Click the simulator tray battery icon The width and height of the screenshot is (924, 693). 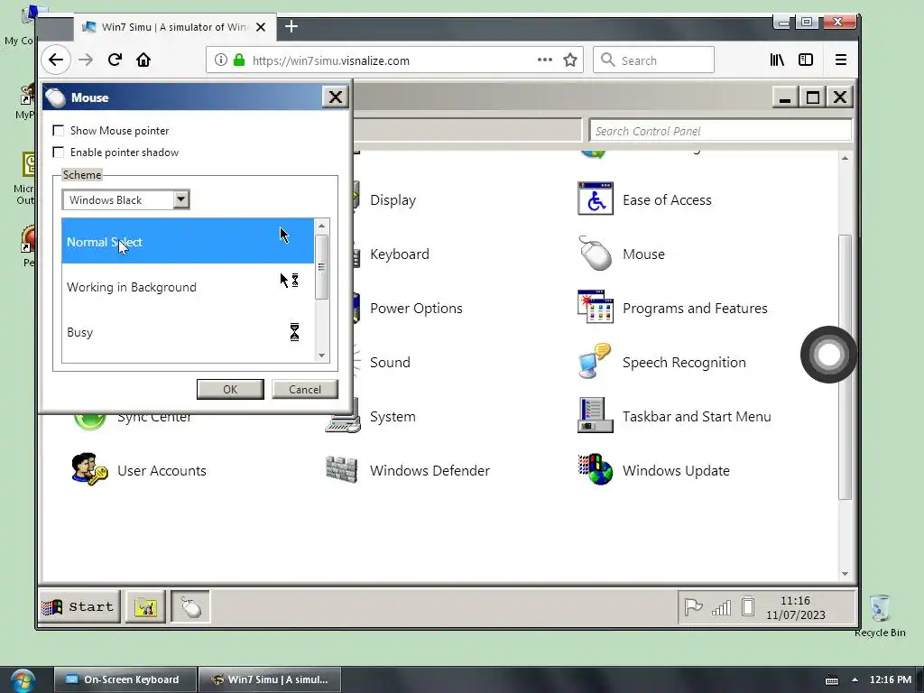748,606
